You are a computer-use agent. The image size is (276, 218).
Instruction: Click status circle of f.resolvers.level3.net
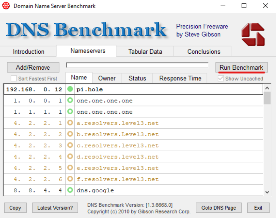[x=70, y=179]
